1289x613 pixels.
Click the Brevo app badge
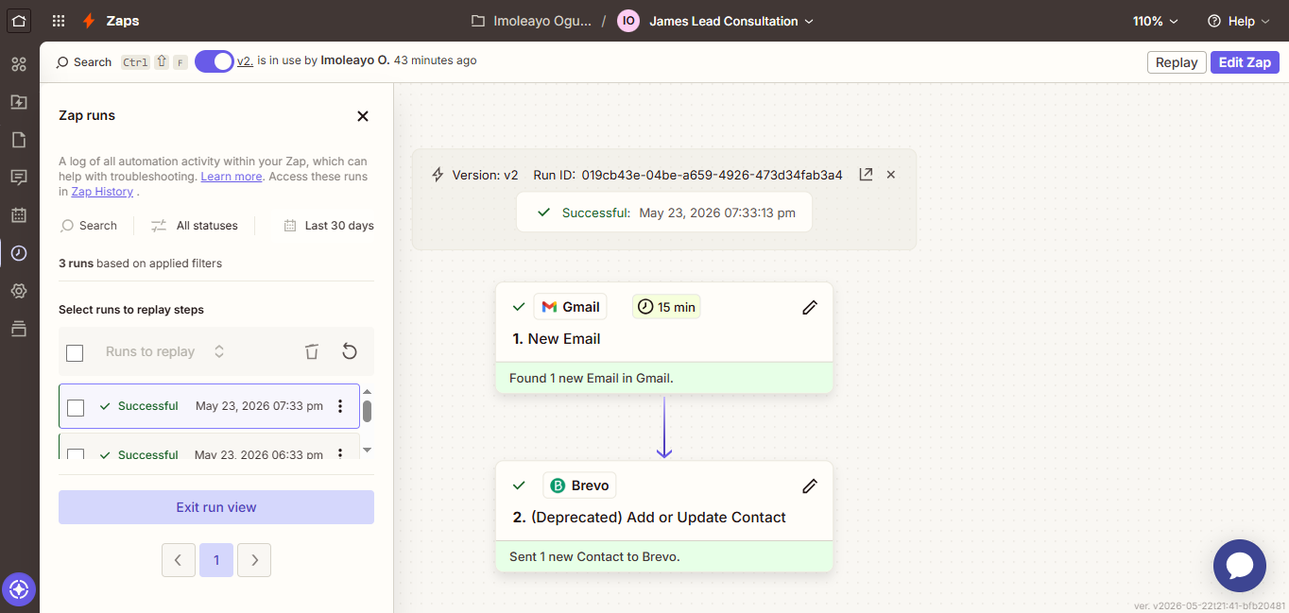[x=579, y=485]
